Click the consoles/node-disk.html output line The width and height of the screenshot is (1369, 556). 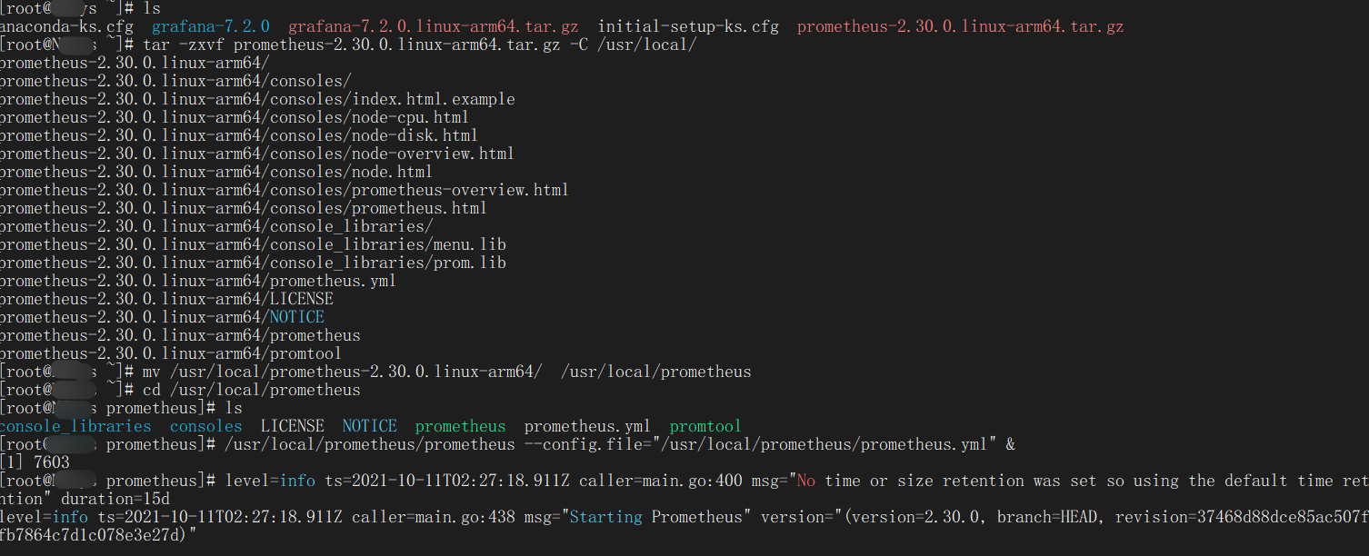point(239,135)
